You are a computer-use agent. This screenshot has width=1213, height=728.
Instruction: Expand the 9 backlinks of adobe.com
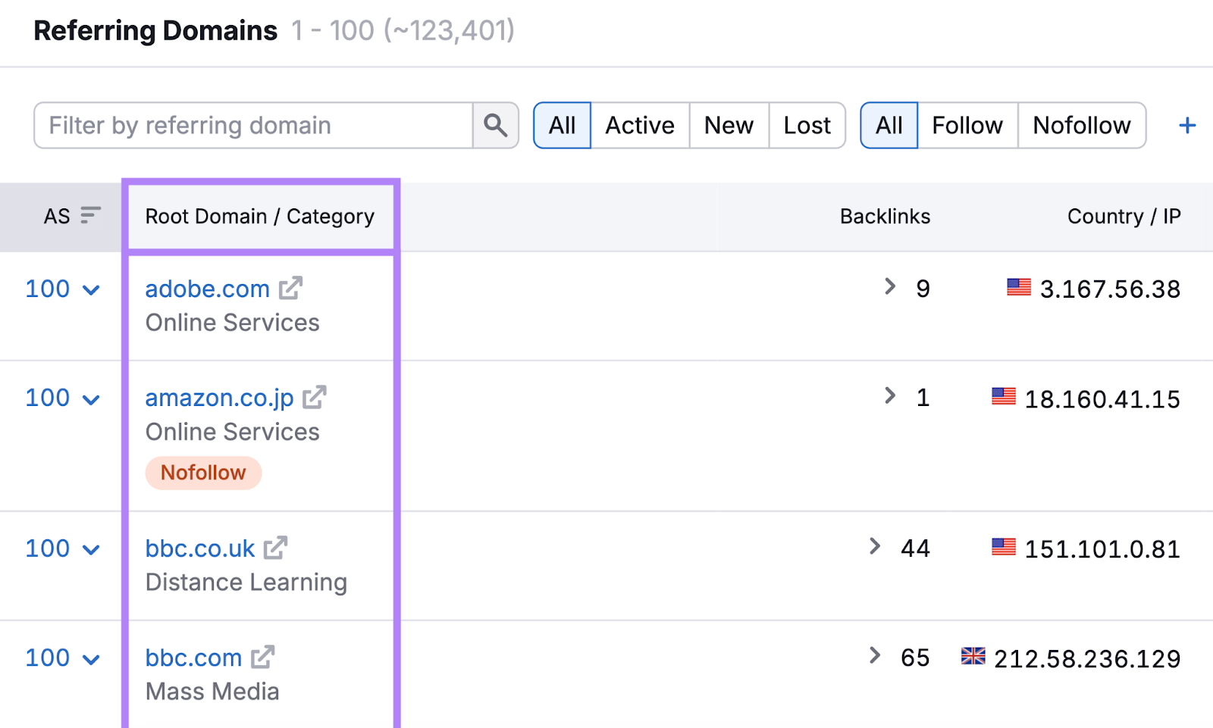[x=890, y=286]
